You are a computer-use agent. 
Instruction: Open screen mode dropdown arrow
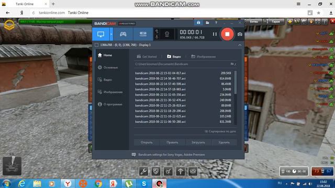111,34
